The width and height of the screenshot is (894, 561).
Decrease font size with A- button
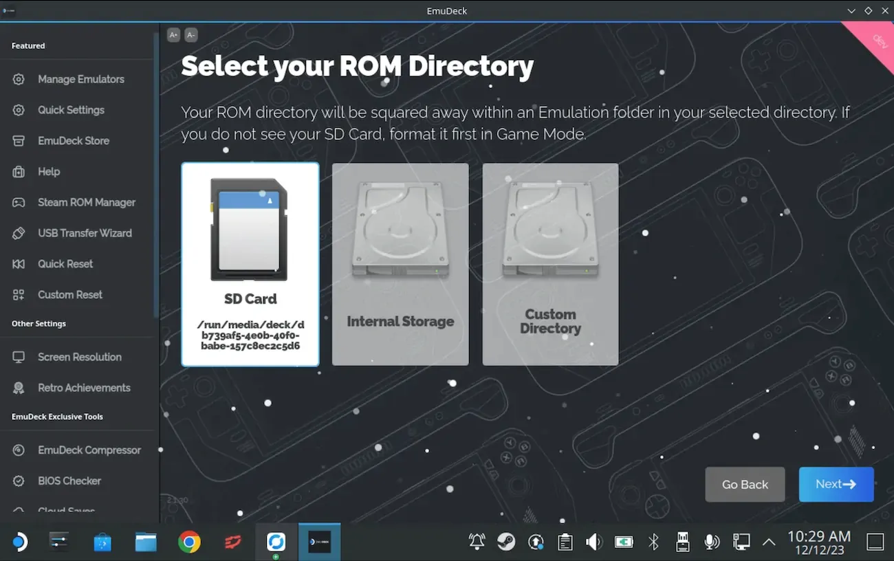[191, 34]
